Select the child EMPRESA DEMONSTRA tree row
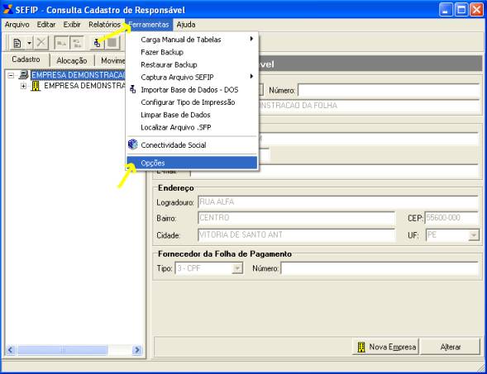This screenshot has height=374, width=487. click(84, 86)
